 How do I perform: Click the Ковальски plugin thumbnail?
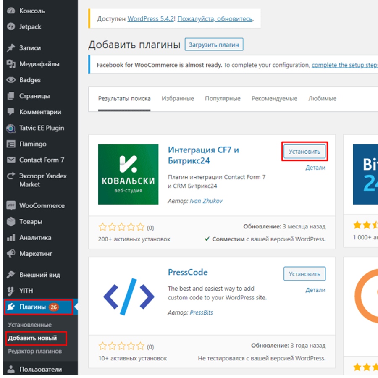point(128,174)
